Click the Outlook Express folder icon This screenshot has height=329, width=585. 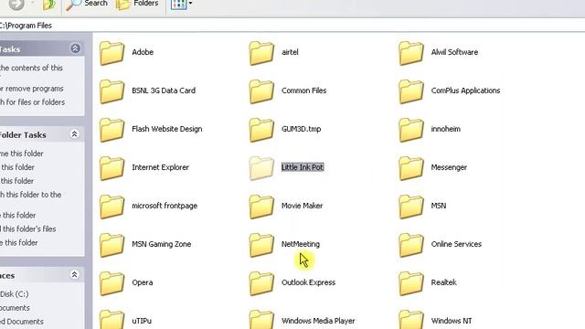coord(261,283)
